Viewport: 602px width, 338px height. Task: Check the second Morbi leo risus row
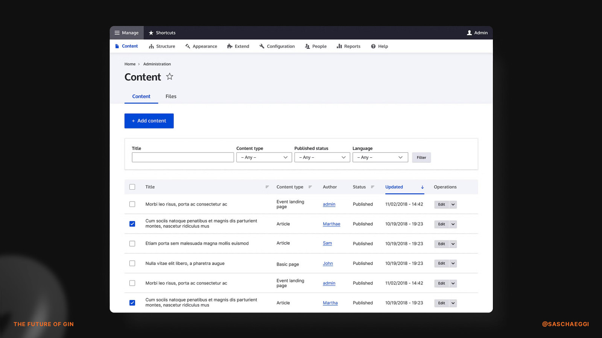click(x=132, y=283)
